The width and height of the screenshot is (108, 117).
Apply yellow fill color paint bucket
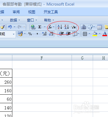pos(95,34)
